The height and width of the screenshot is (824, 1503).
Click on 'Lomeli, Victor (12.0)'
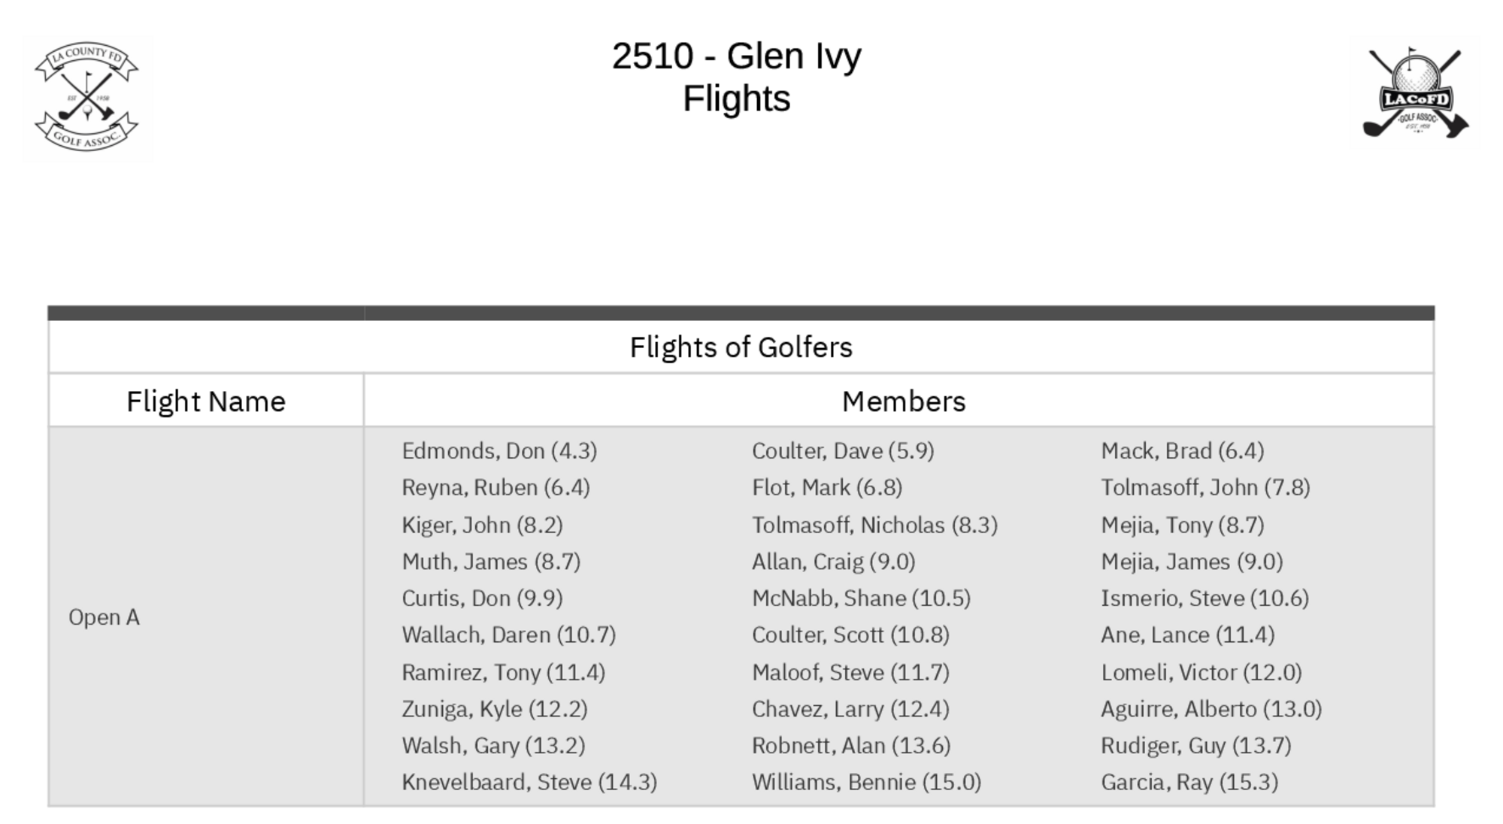click(x=1201, y=672)
